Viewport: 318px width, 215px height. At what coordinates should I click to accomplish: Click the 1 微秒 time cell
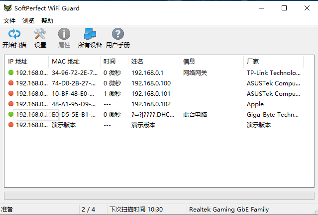[112, 94]
